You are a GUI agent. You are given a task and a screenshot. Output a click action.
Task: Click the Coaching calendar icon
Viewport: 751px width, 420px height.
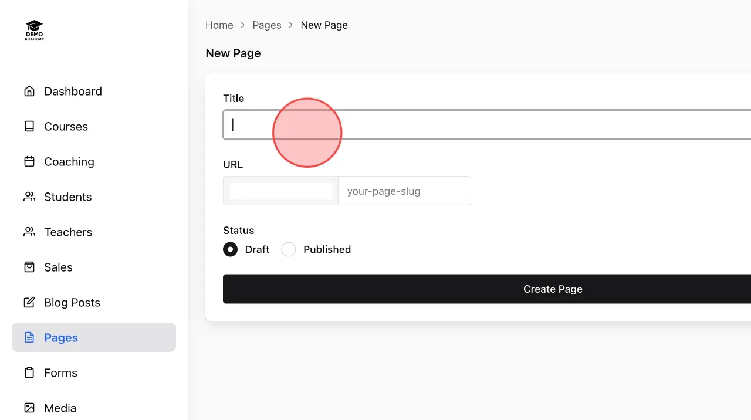point(29,161)
